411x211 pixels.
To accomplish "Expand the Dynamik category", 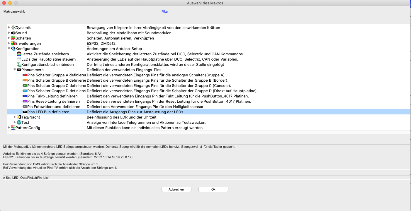I will [9, 28].
